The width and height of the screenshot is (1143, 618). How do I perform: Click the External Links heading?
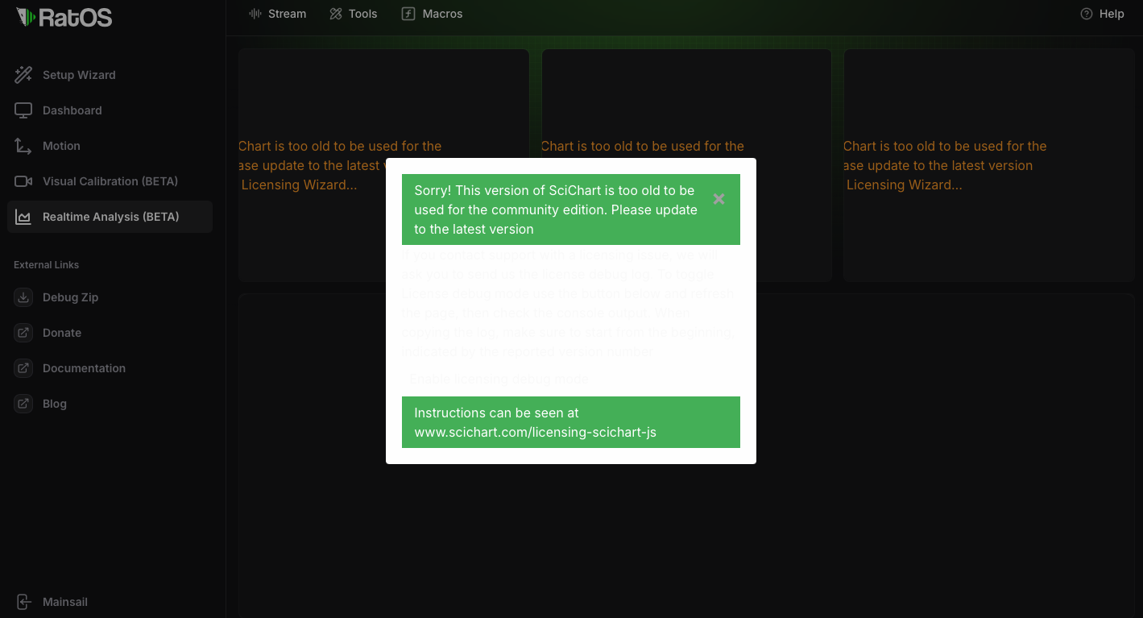(47, 265)
